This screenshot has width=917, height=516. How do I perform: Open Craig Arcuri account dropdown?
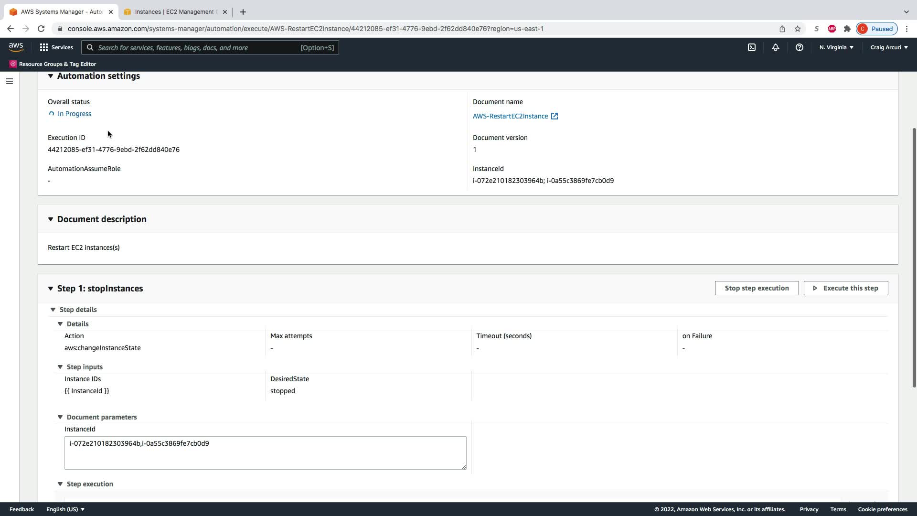click(889, 47)
